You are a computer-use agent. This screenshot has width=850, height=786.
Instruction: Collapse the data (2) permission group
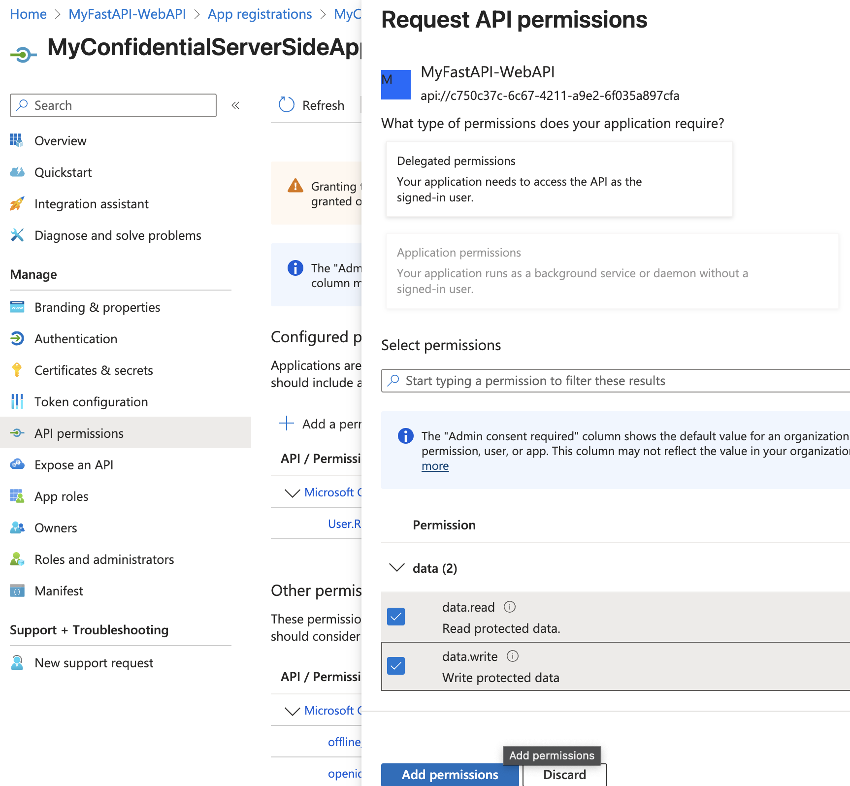click(x=397, y=568)
